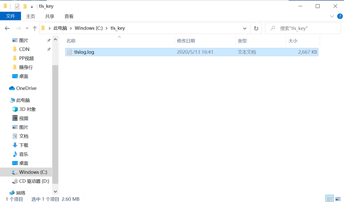
Task: Click the CD drive disc icon
Action: pos(15,181)
